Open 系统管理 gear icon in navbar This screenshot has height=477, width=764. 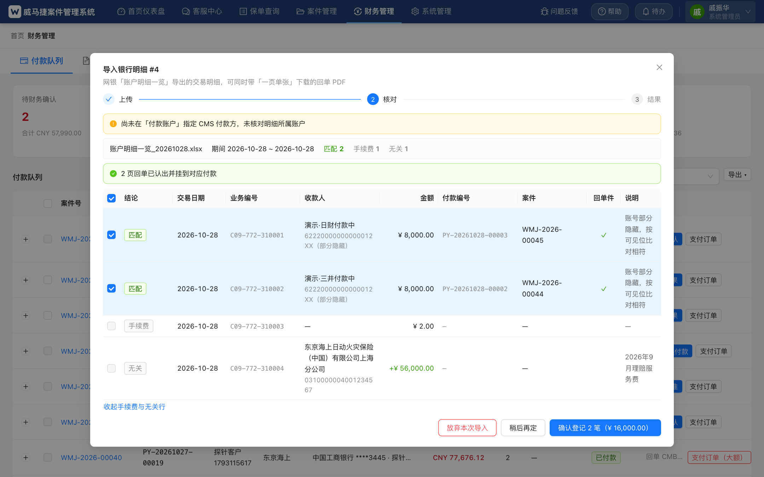[x=415, y=12]
